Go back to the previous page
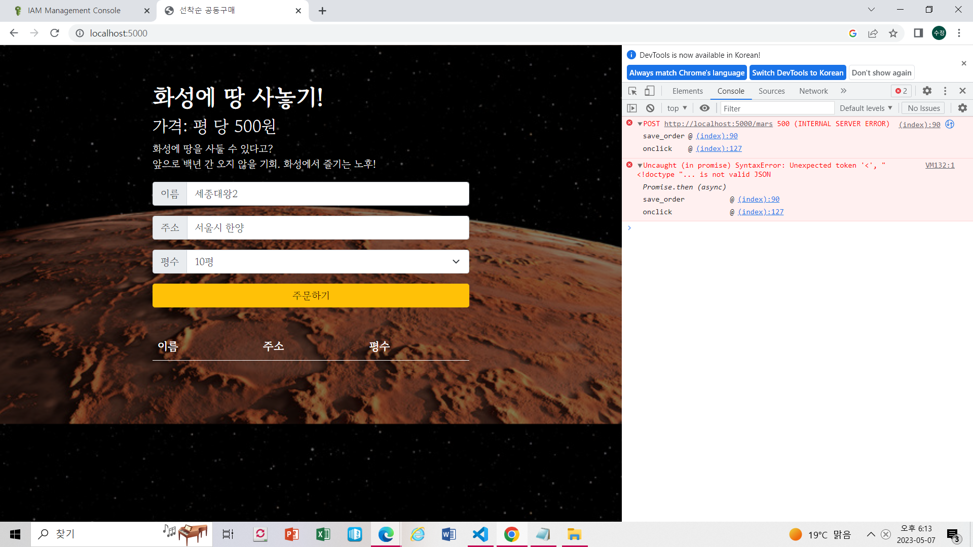Screen dimensions: 973x547 click(x=14, y=33)
